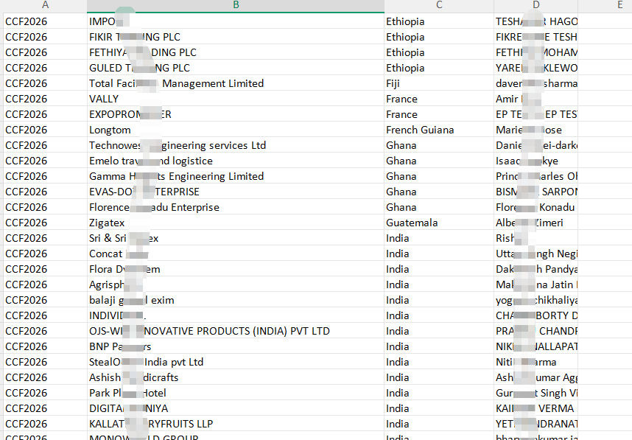Select column D header
Image resolution: width=632 pixels, height=440 pixels.
pyautogui.click(x=536, y=5)
